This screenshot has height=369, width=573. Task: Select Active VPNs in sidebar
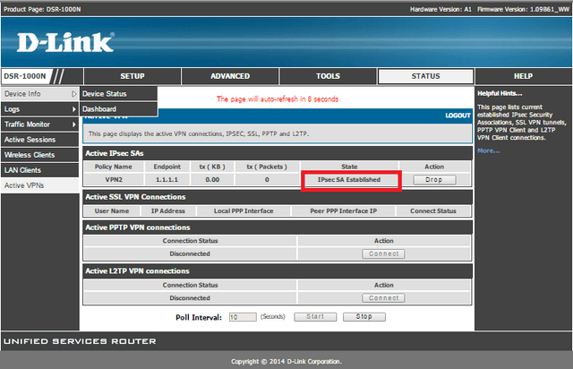[39, 185]
